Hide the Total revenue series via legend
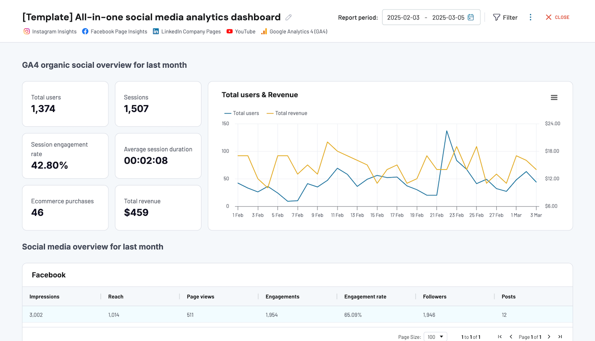 pyautogui.click(x=287, y=113)
